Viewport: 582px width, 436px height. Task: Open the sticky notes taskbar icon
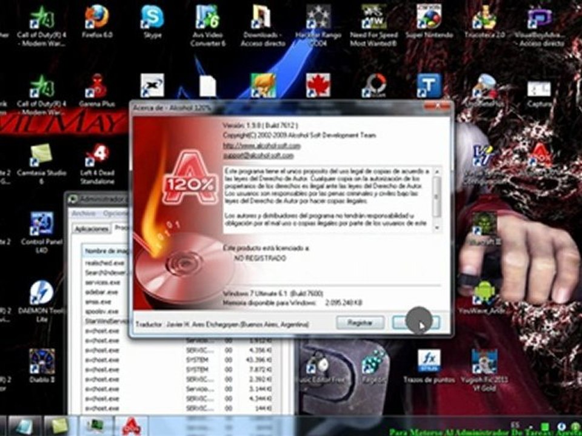click(x=59, y=426)
